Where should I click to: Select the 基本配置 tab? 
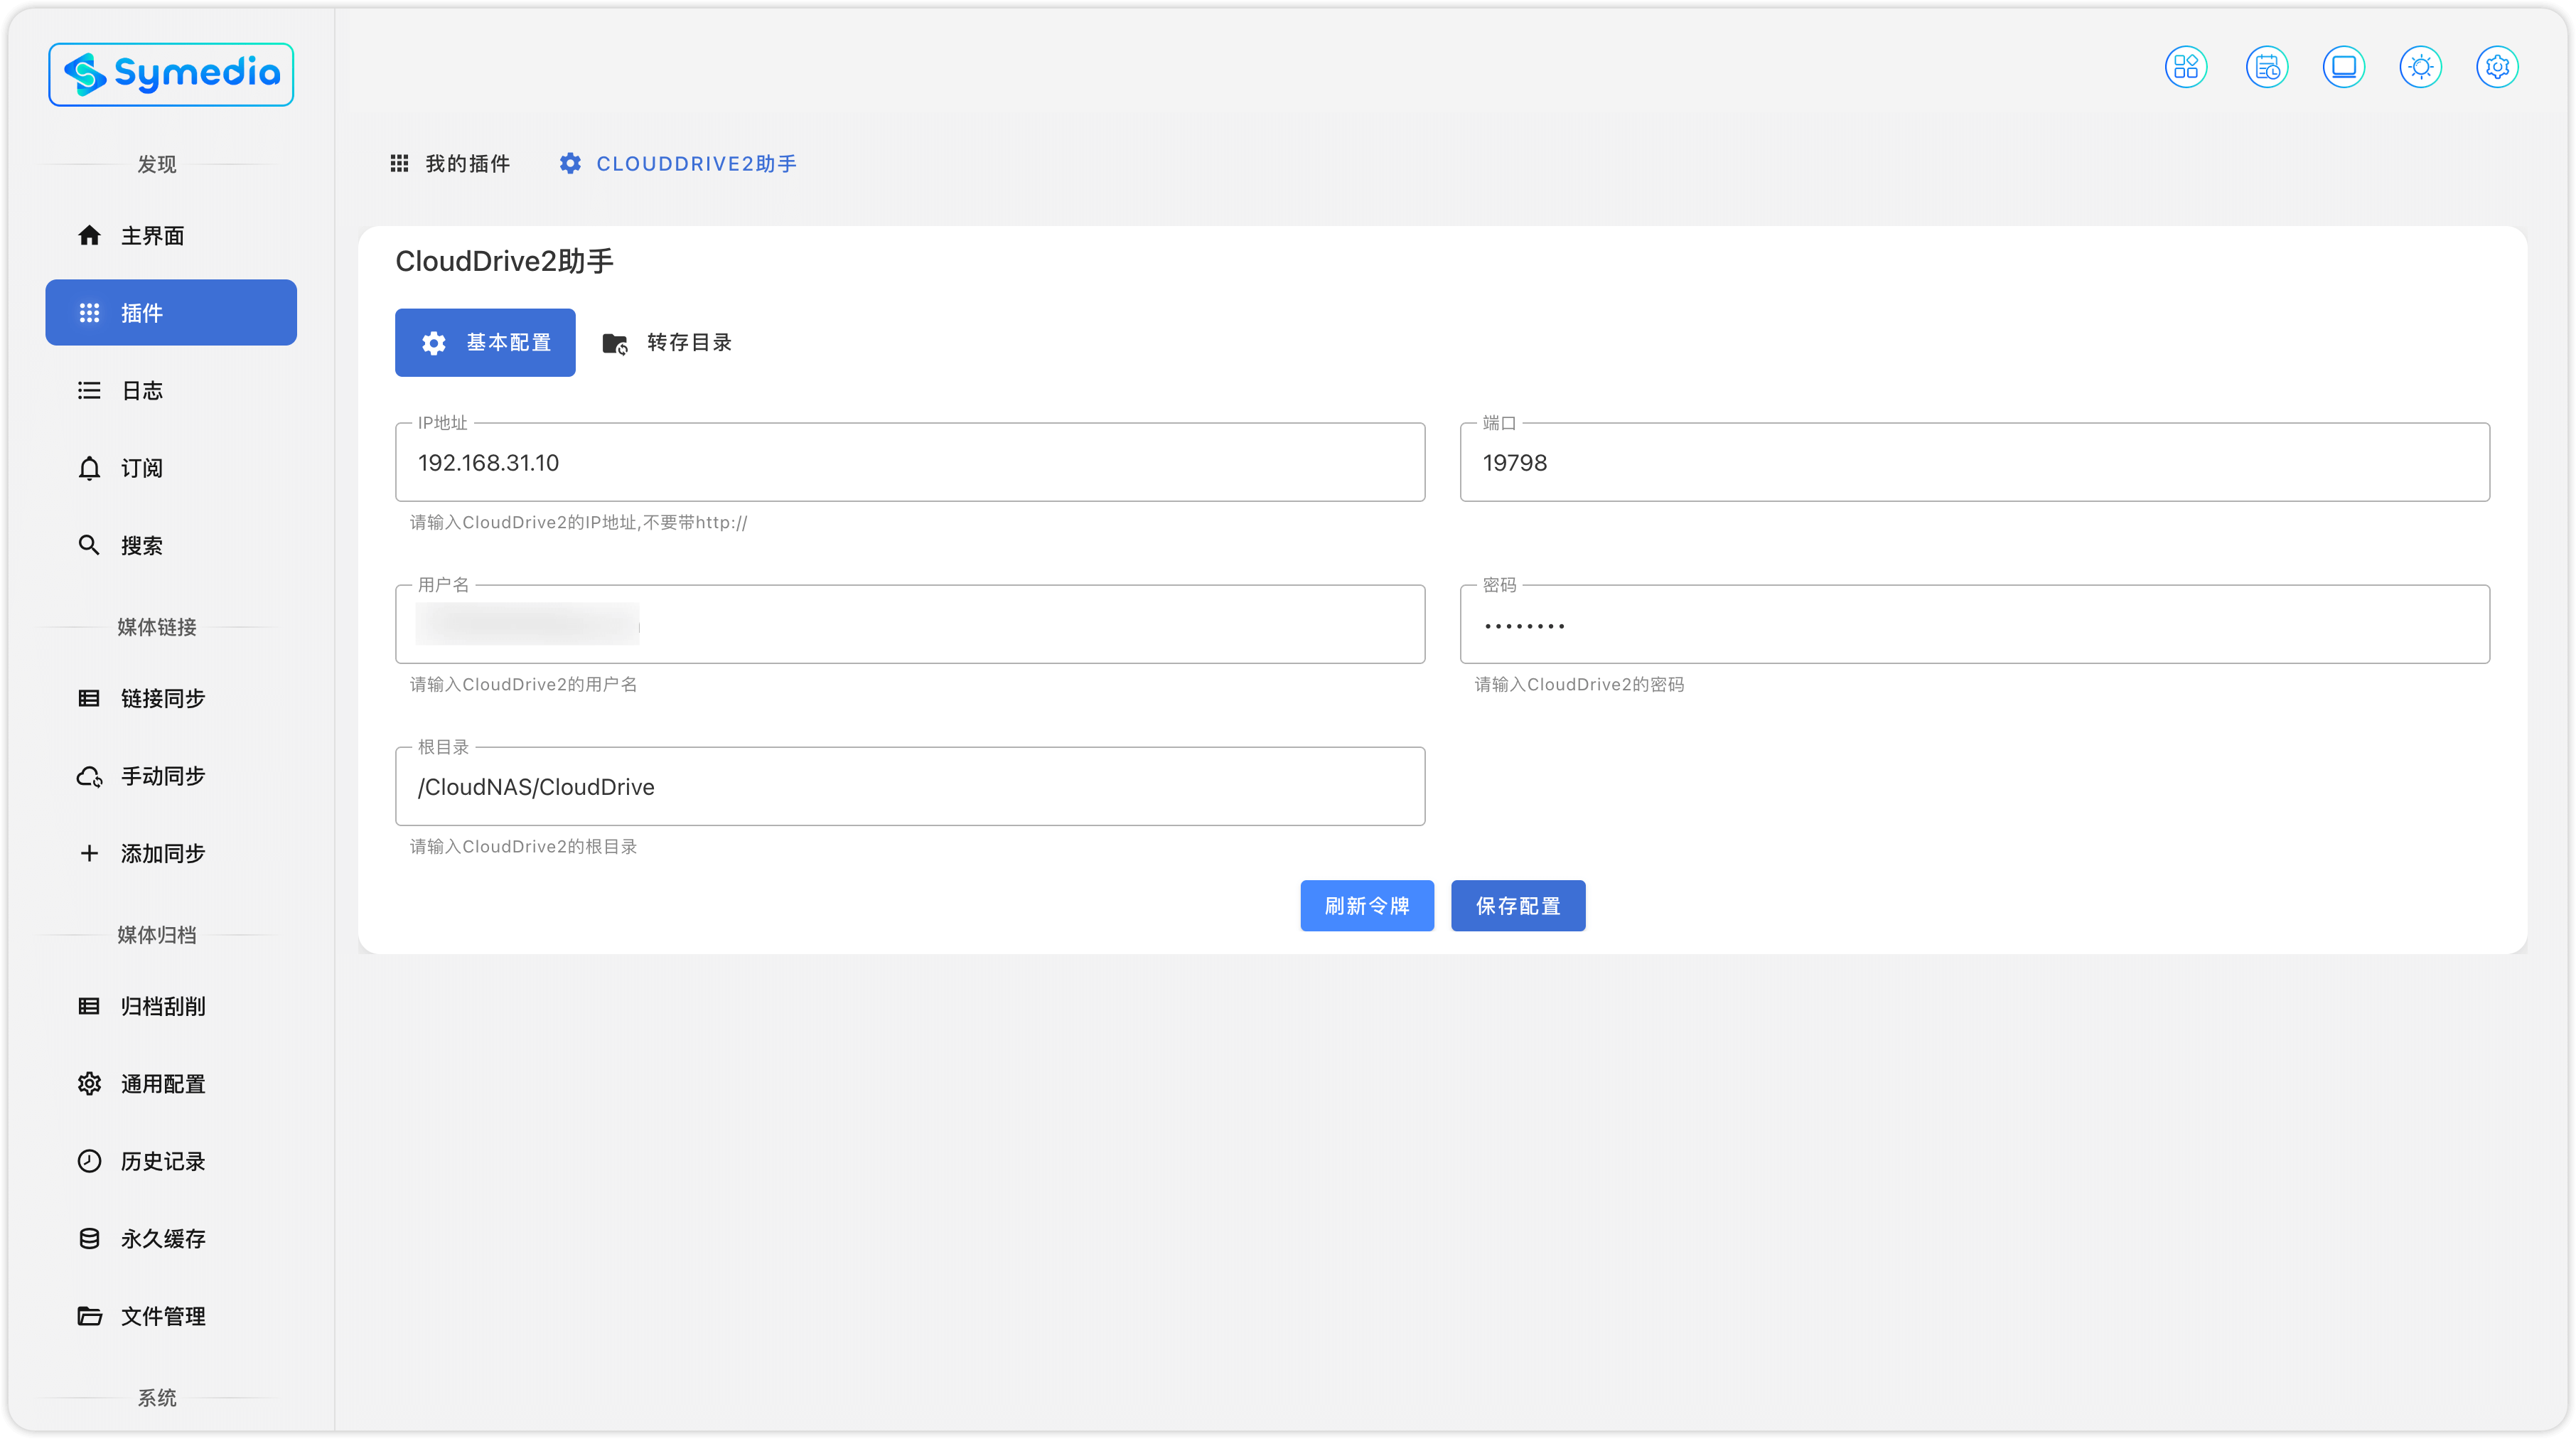485,343
